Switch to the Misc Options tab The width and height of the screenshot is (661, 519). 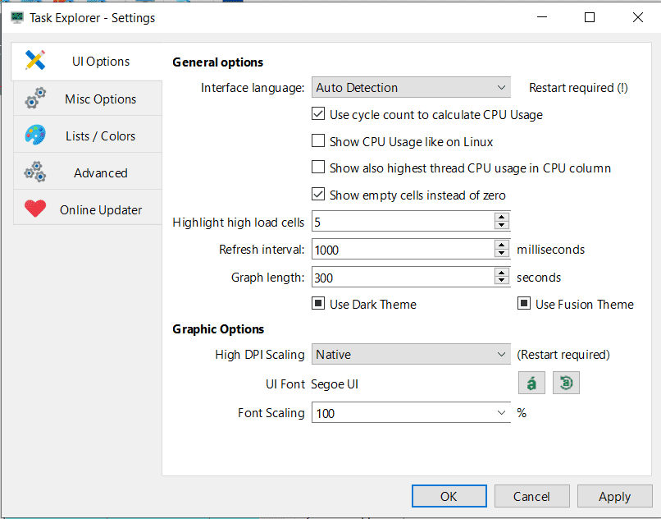click(101, 99)
